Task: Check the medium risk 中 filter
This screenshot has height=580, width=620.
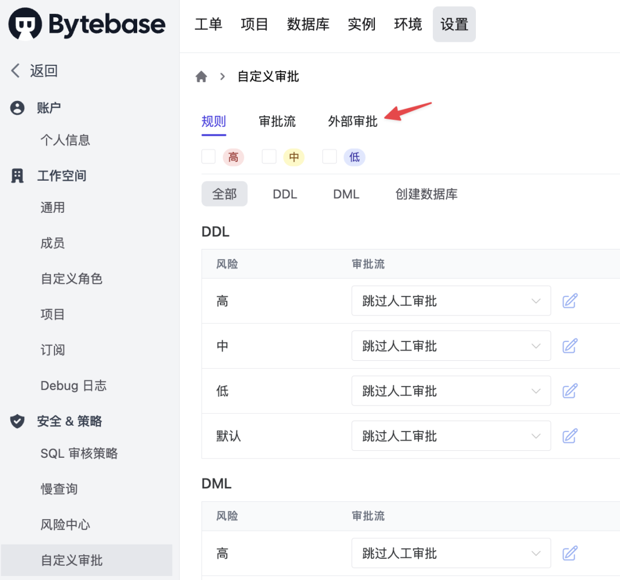Action: pos(269,157)
